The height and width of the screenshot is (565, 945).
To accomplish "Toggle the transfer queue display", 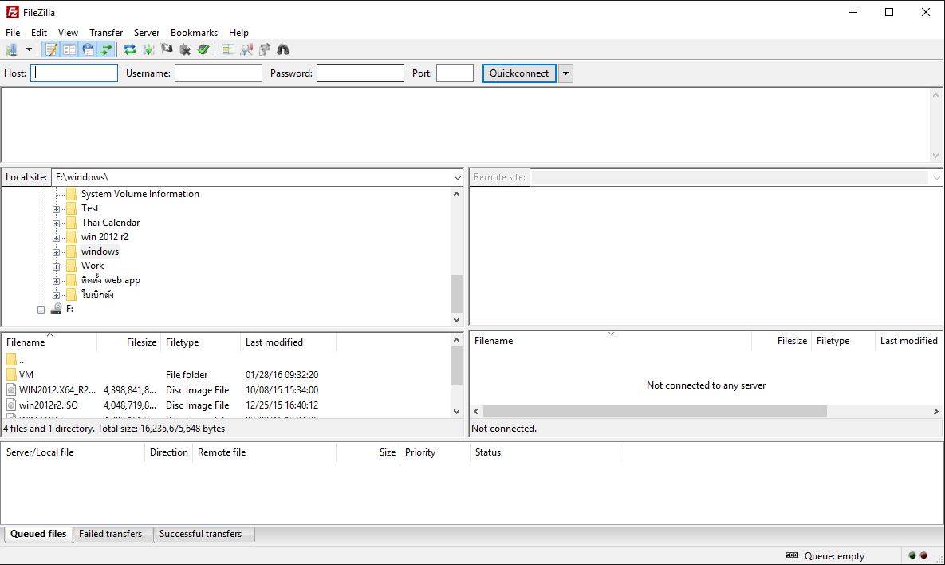I will click(106, 49).
